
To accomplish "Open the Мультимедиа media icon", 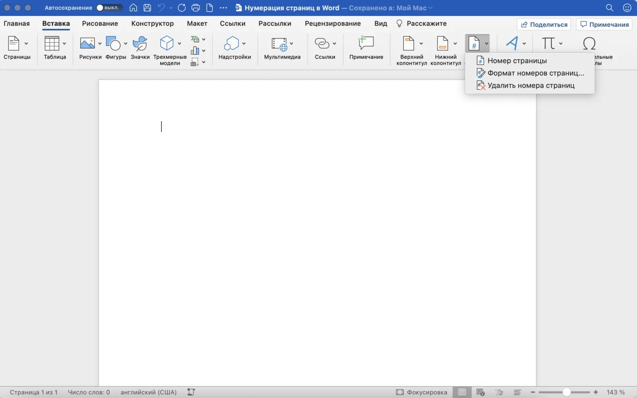I will 279,44.
